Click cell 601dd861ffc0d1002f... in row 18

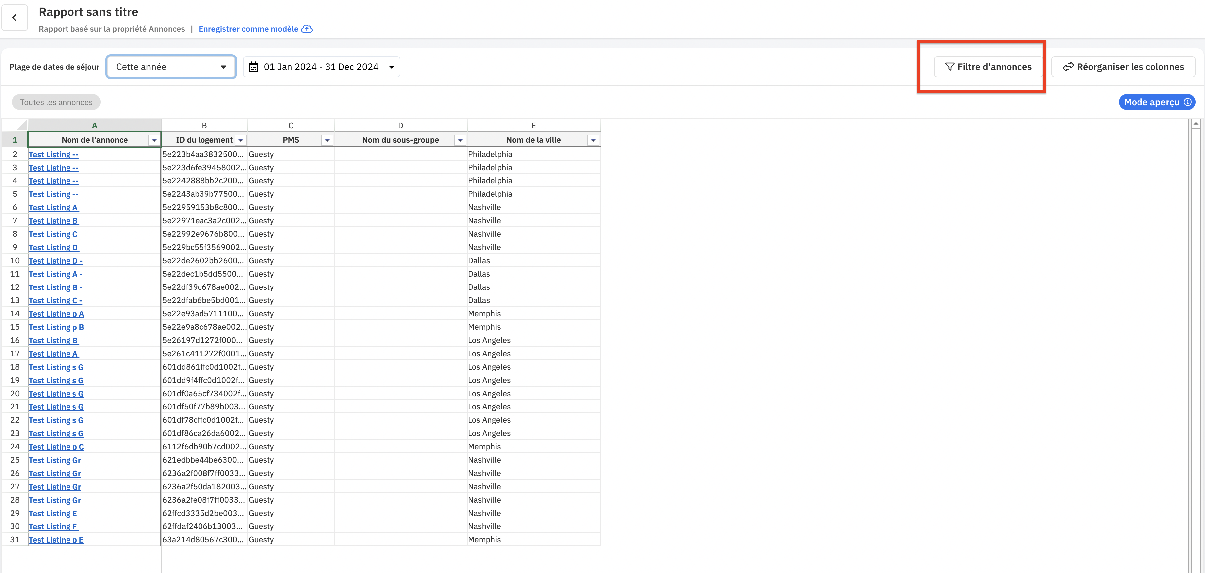(x=204, y=367)
